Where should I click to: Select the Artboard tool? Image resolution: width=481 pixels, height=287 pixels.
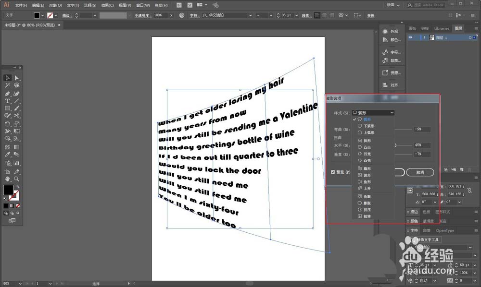pos(7,172)
